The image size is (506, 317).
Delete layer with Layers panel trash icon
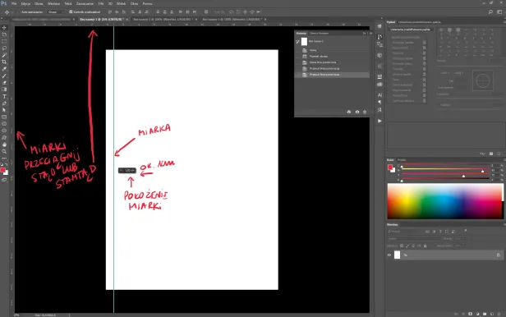(499, 314)
